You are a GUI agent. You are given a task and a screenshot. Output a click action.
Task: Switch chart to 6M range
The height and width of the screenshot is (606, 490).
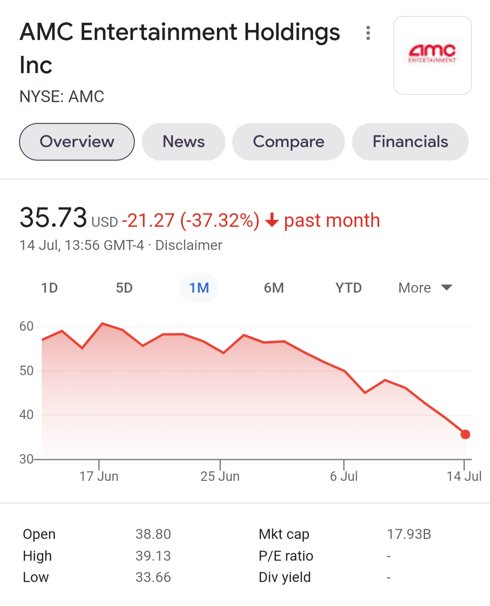tap(274, 288)
